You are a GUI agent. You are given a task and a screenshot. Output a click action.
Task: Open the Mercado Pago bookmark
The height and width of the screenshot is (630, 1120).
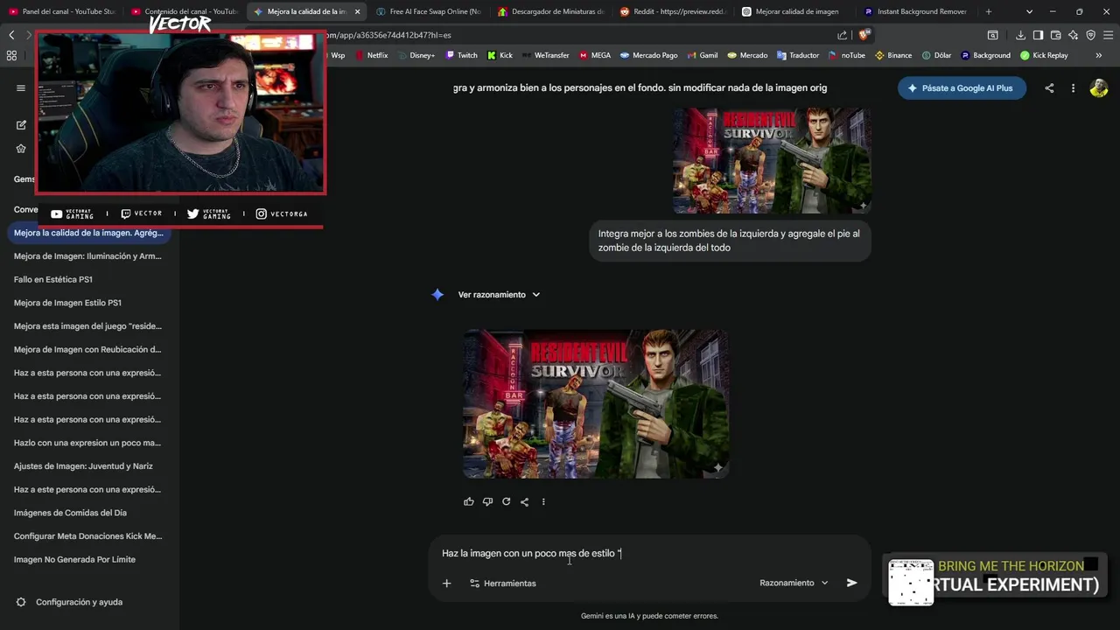[x=648, y=55]
